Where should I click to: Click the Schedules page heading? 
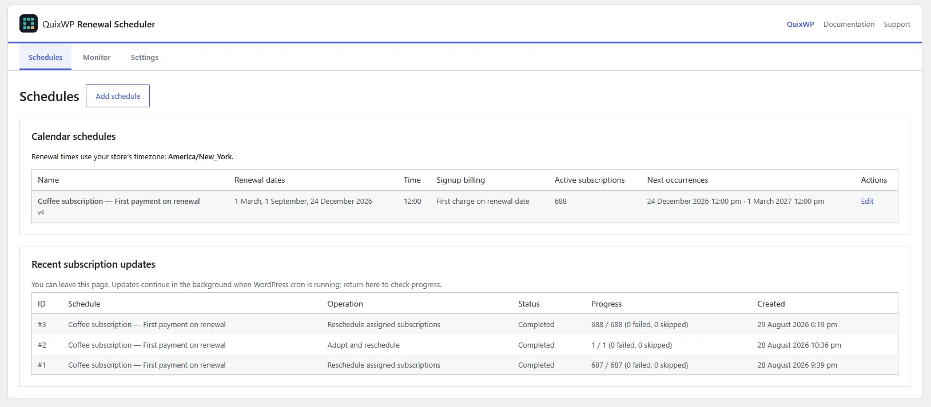tap(49, 96)
